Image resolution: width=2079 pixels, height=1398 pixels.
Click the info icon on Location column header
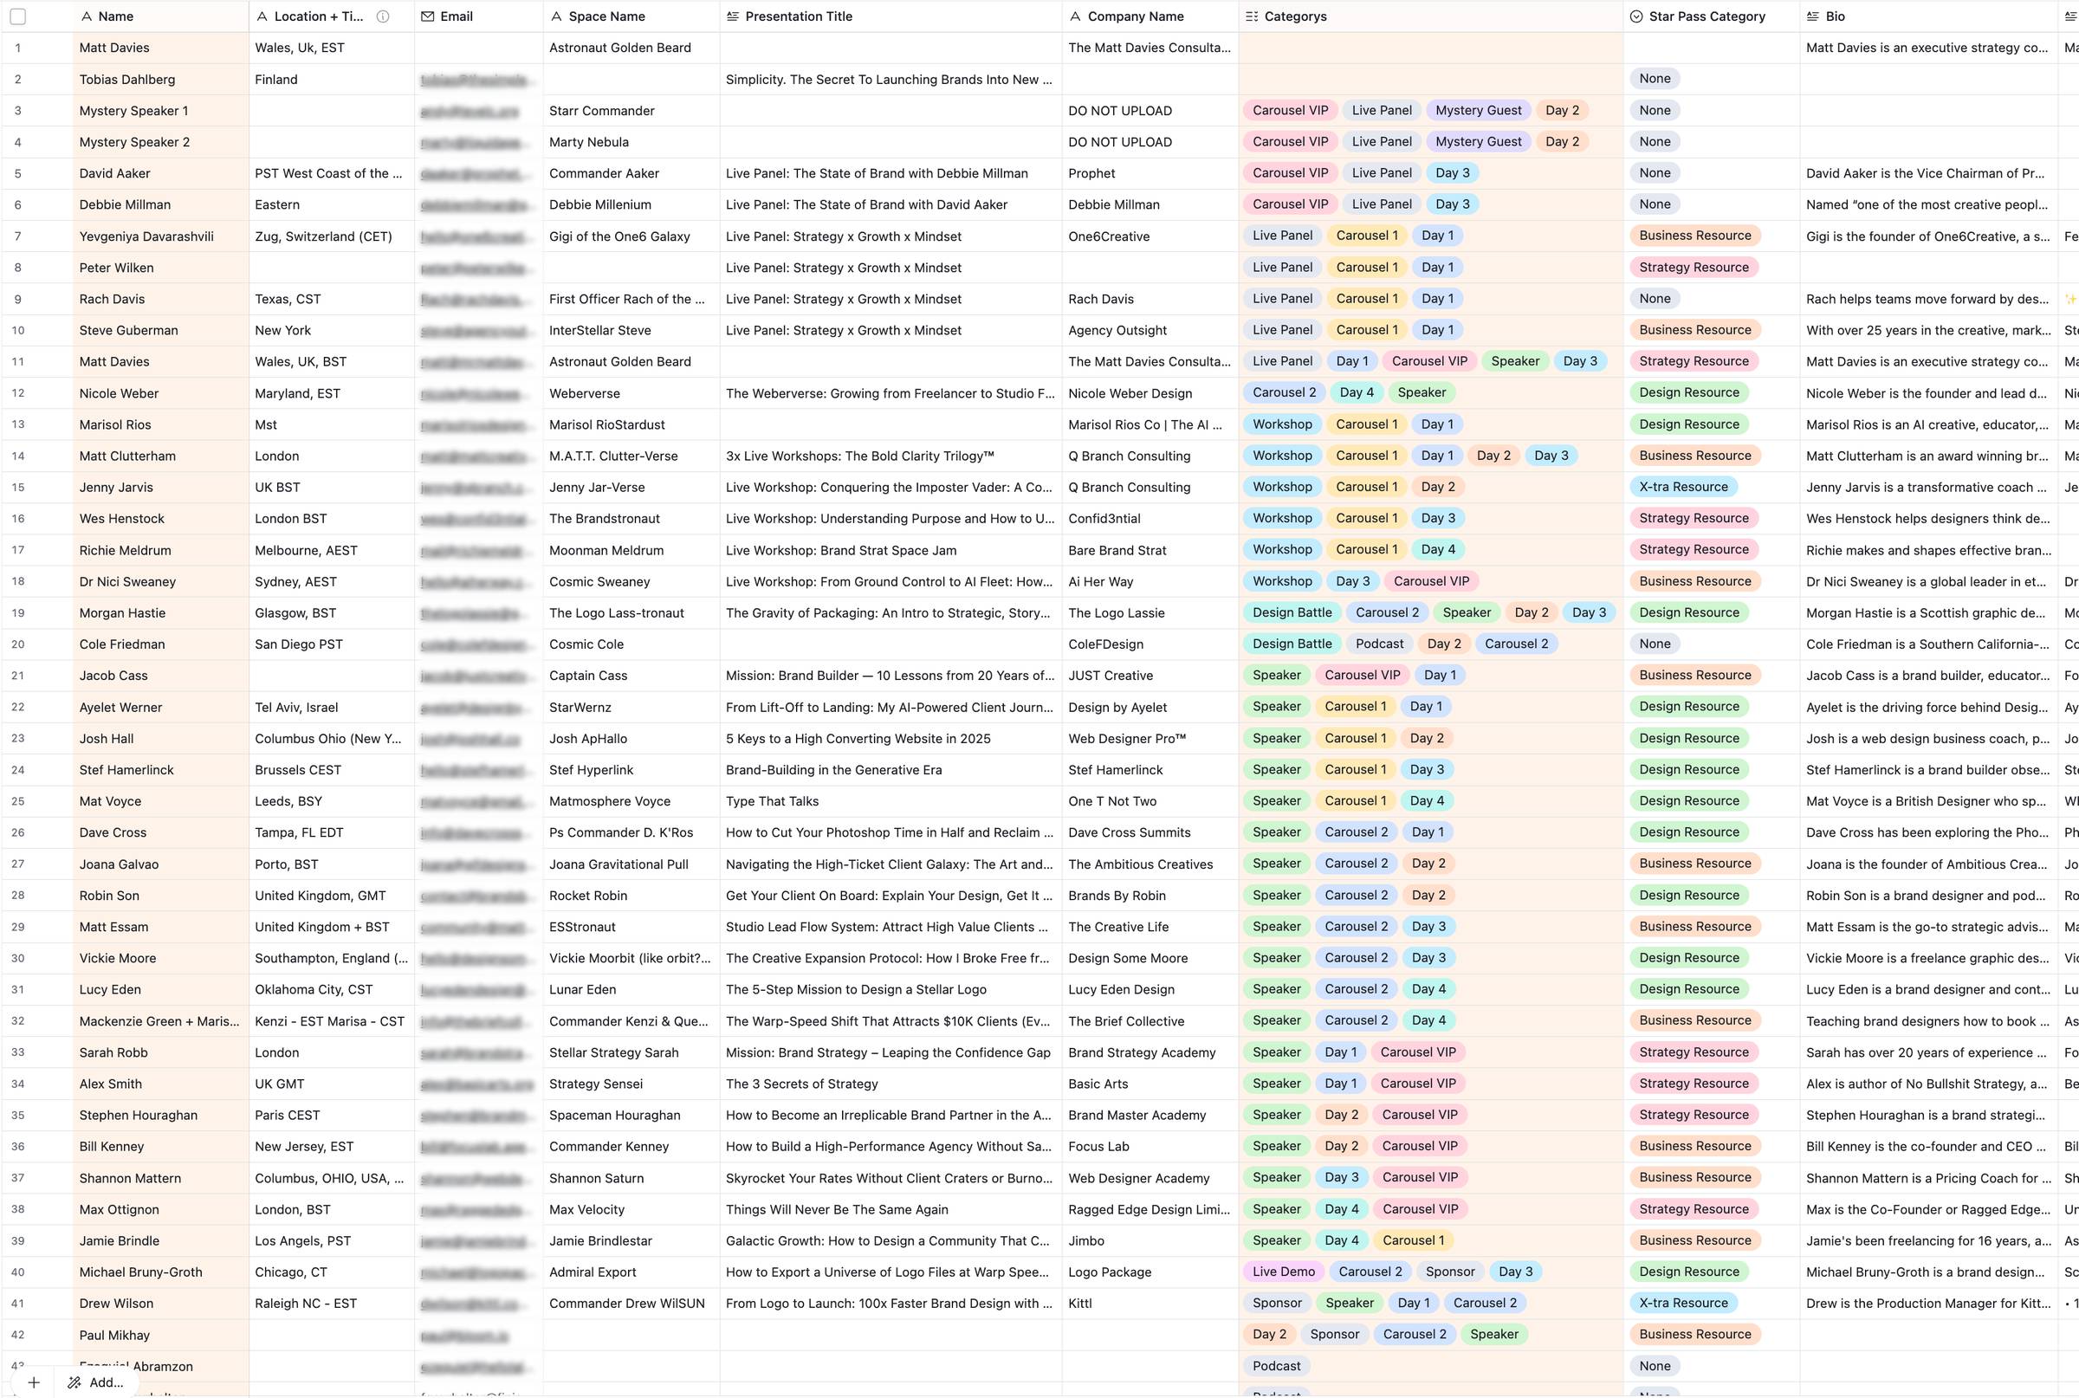[383, 16]
